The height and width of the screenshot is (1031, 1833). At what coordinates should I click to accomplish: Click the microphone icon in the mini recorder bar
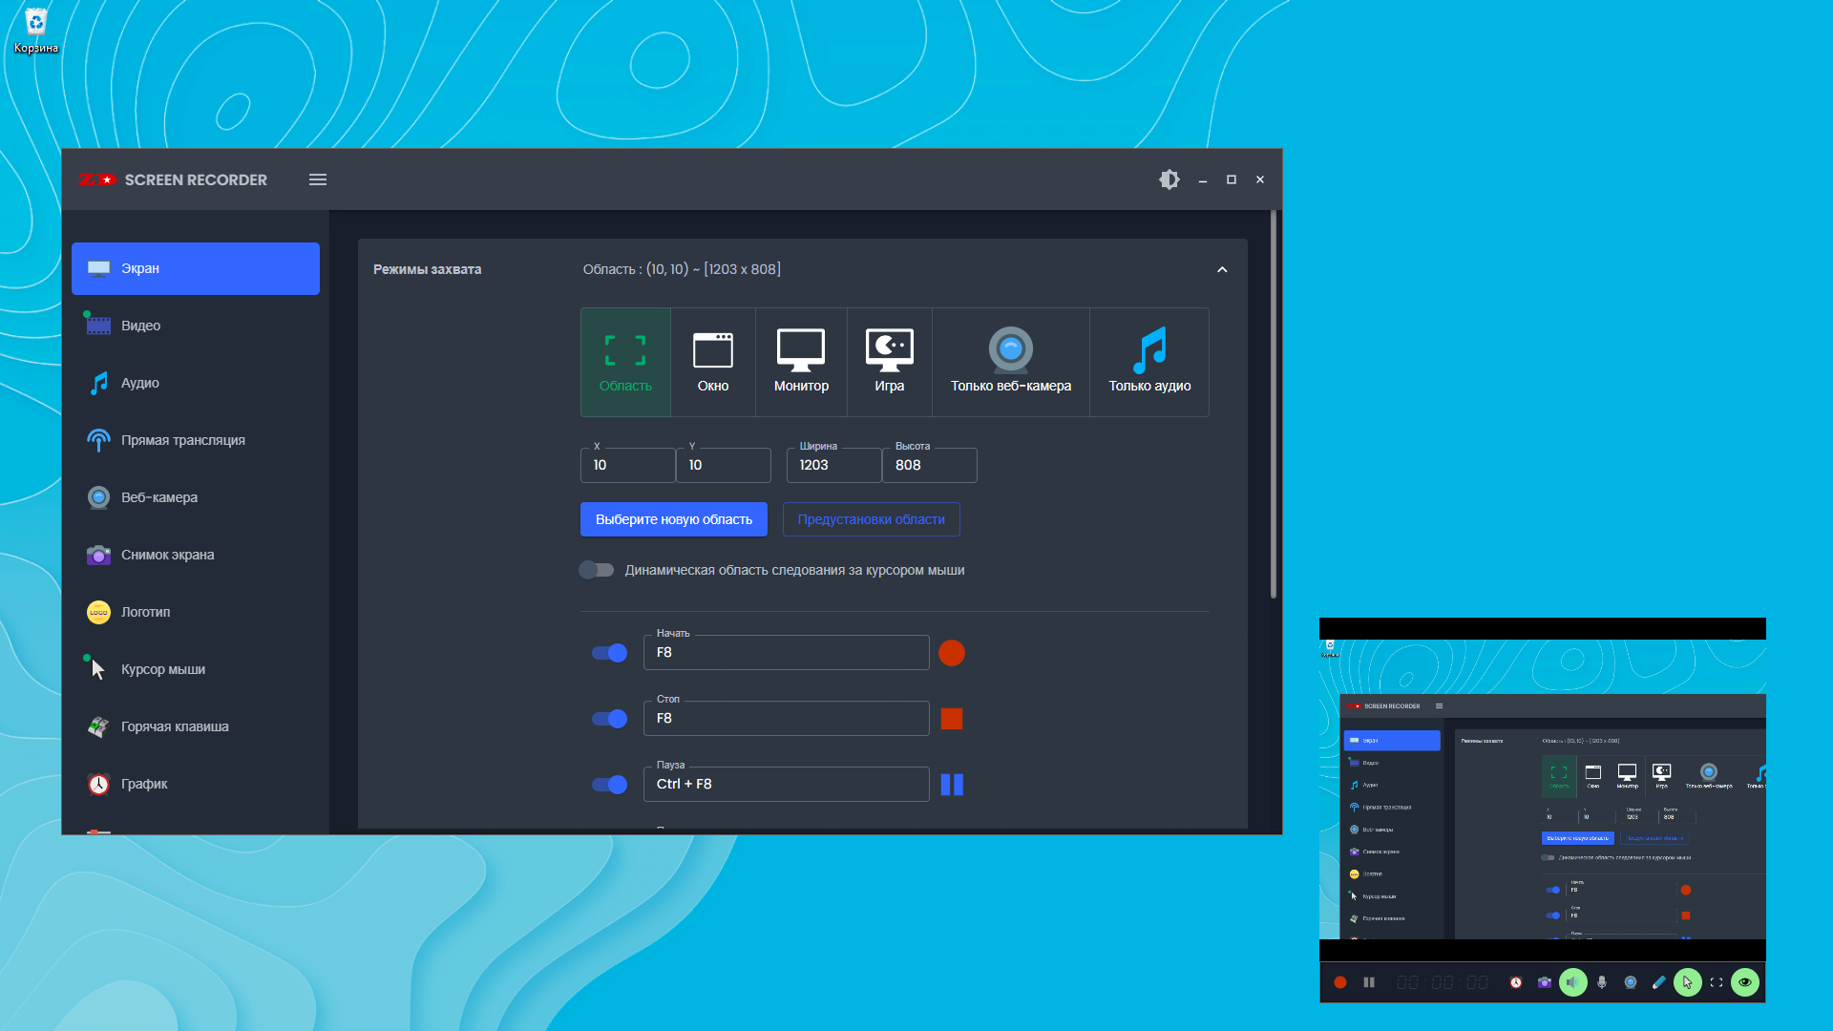[1602, 982]
